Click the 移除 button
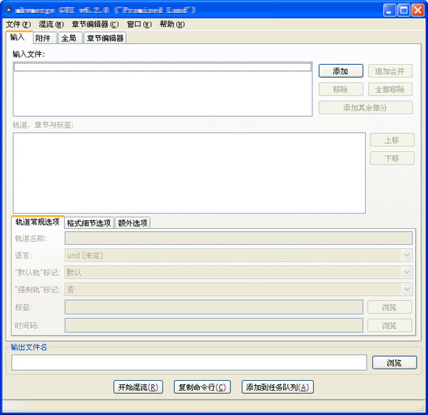Viewport: 428px width, 415px height. click(341, 89)
